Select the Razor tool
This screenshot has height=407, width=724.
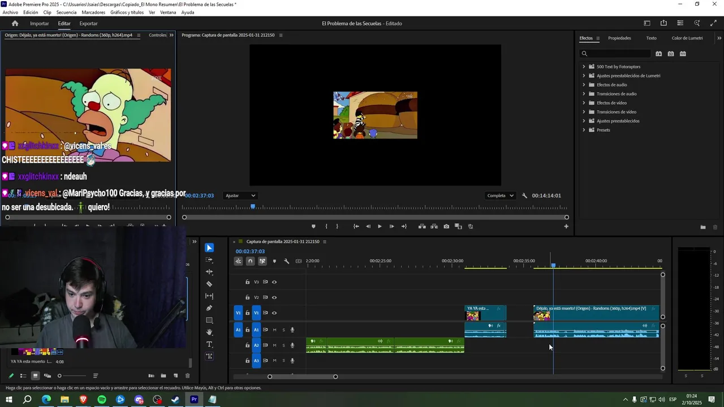coord(209,284)
